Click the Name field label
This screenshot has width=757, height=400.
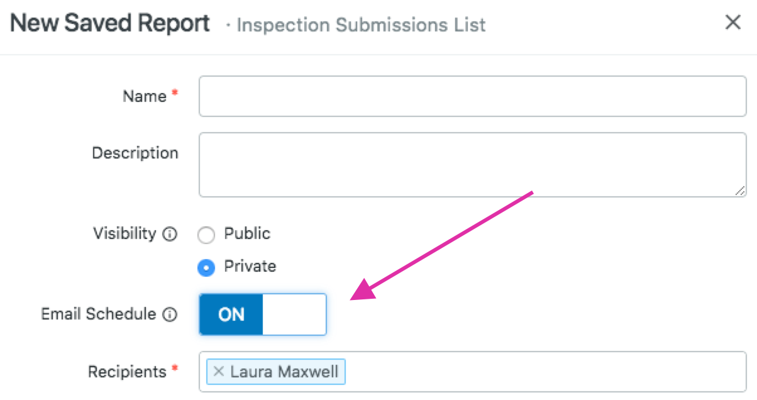pyautogui.click(x=145, y=96)
